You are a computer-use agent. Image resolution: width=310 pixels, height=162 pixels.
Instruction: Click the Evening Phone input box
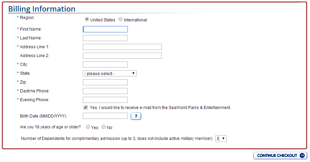click(x=105, y=100)
